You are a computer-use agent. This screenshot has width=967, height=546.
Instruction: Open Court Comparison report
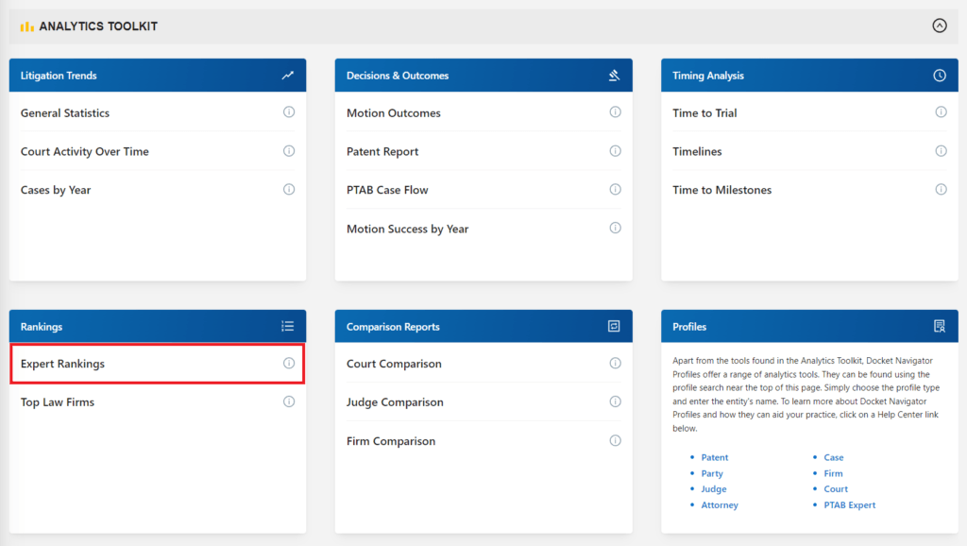(x=394, y=364)
